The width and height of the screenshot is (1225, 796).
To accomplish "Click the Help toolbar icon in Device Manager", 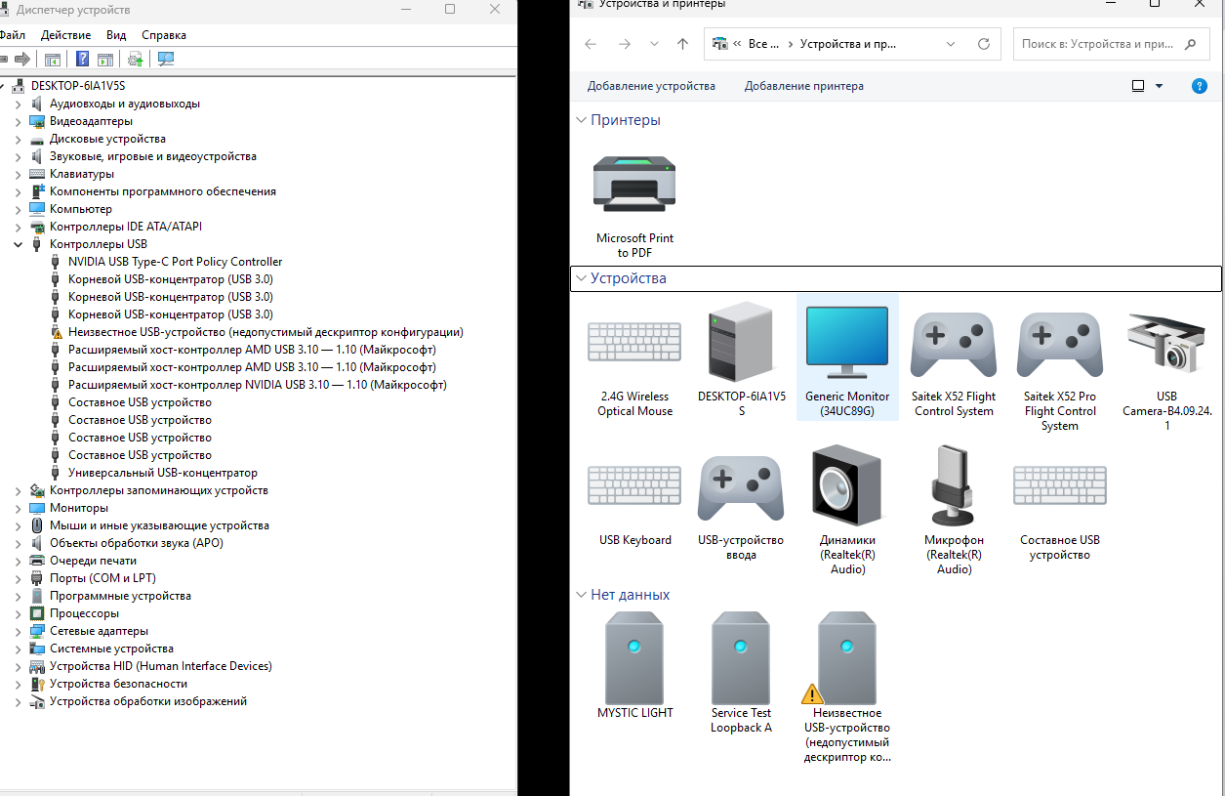I will tap(82, 58).
